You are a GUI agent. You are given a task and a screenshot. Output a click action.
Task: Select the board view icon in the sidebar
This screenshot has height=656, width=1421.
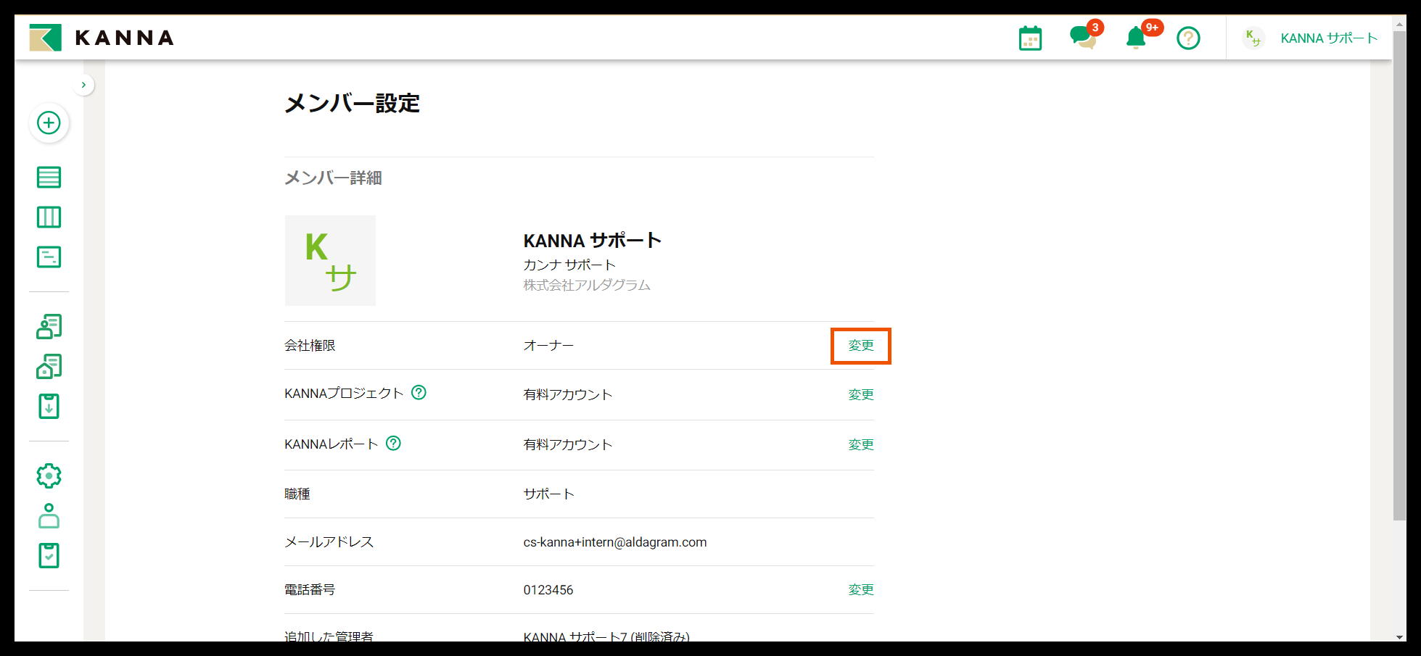[x=49, y=216]
